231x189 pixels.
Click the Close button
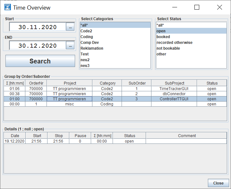[218, 183]
